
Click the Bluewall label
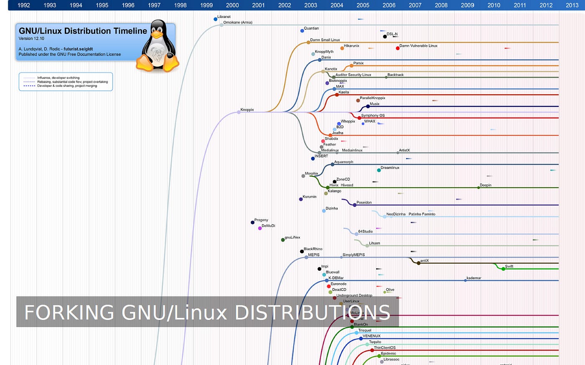click(333, 272)
